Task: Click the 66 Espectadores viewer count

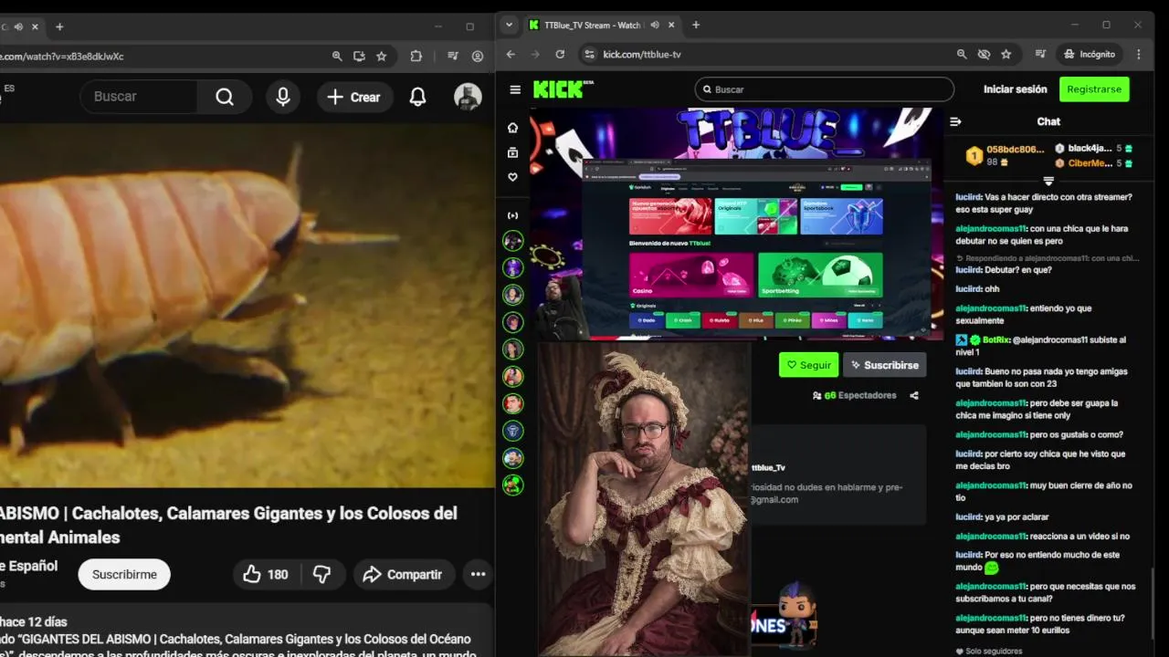Action: pyautogui.click(x=854, y=395)
